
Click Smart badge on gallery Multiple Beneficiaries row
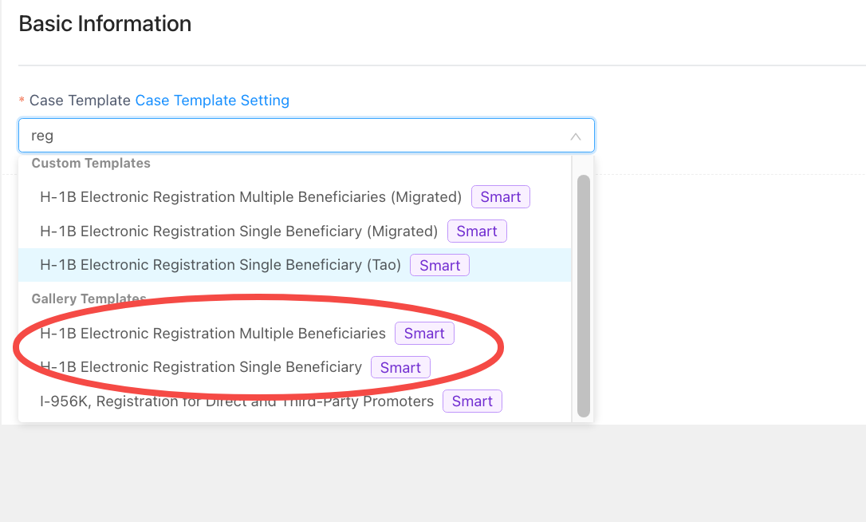tap(424, 334)
